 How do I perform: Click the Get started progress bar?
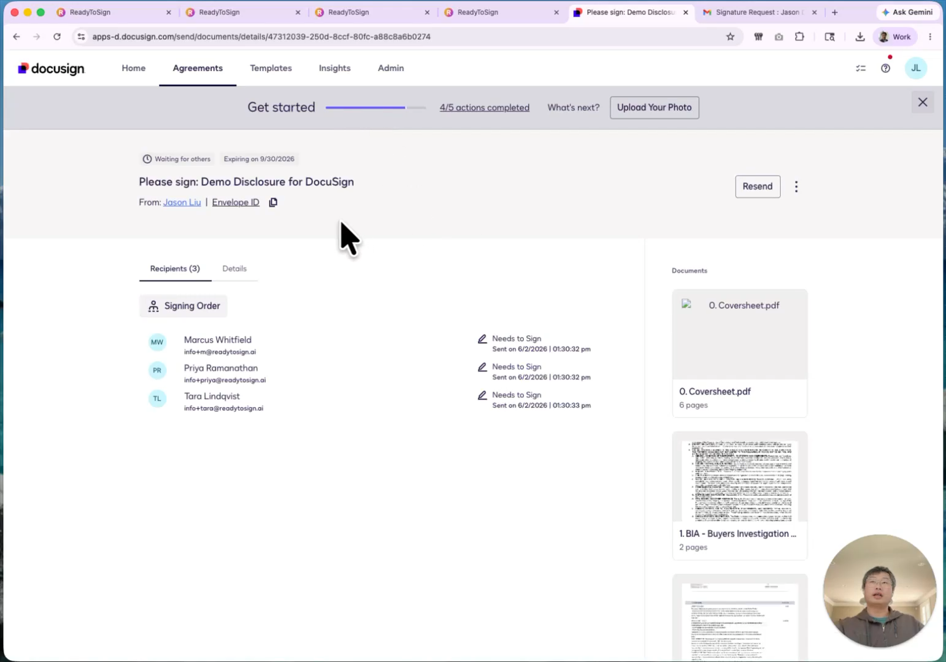(375, 107)
